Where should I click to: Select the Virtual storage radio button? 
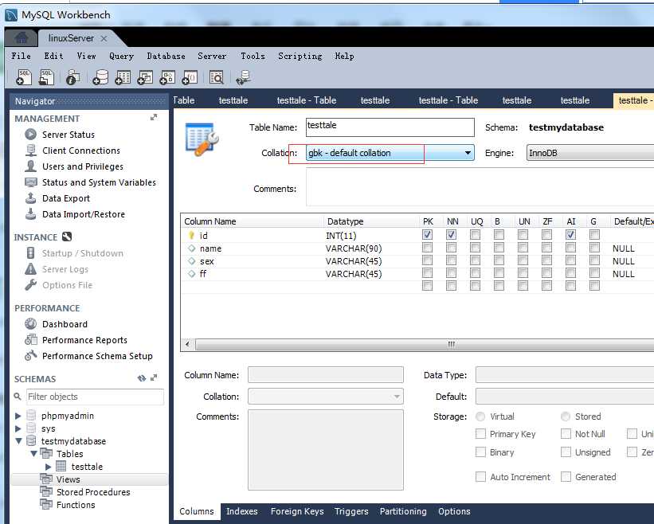[480, 416]
